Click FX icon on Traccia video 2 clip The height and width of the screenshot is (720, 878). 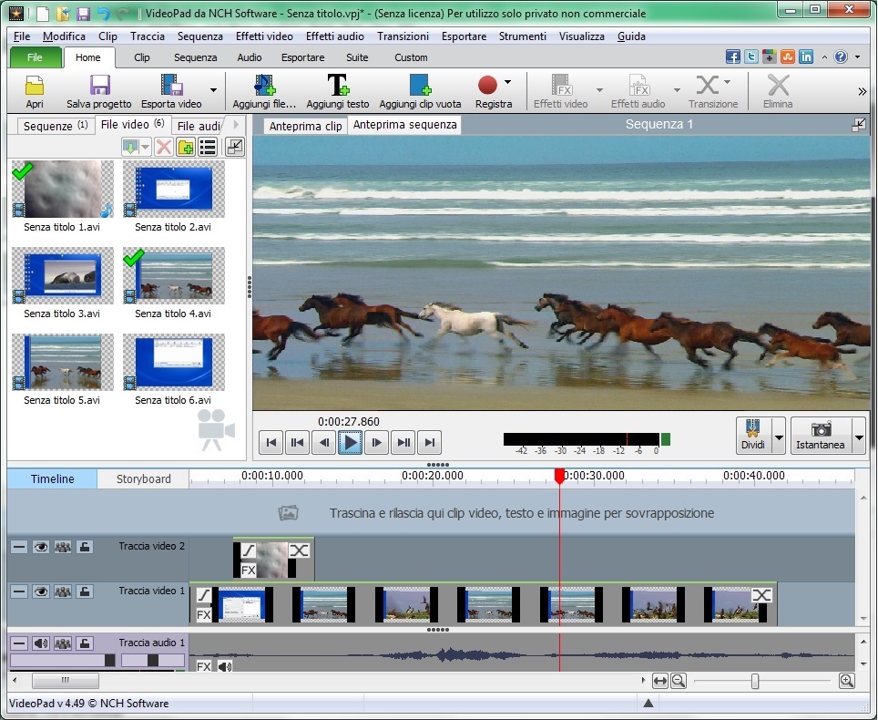point(248,571)
